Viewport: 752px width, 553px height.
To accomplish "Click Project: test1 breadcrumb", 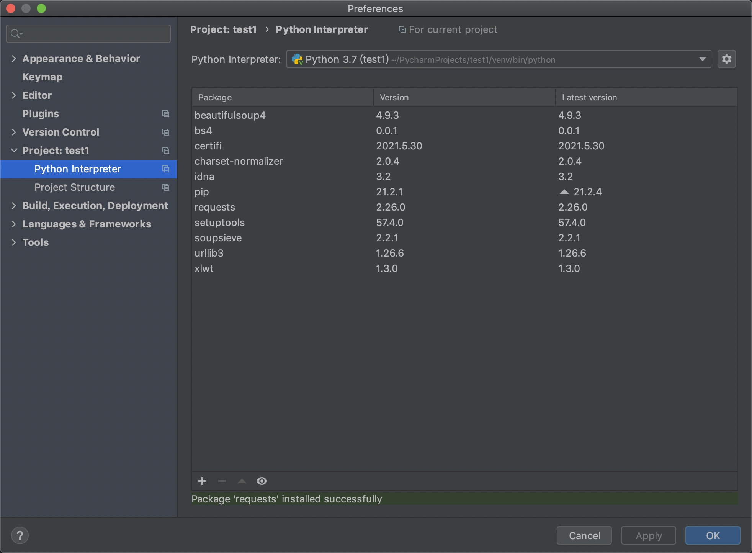I will click(x=223, y=29).
